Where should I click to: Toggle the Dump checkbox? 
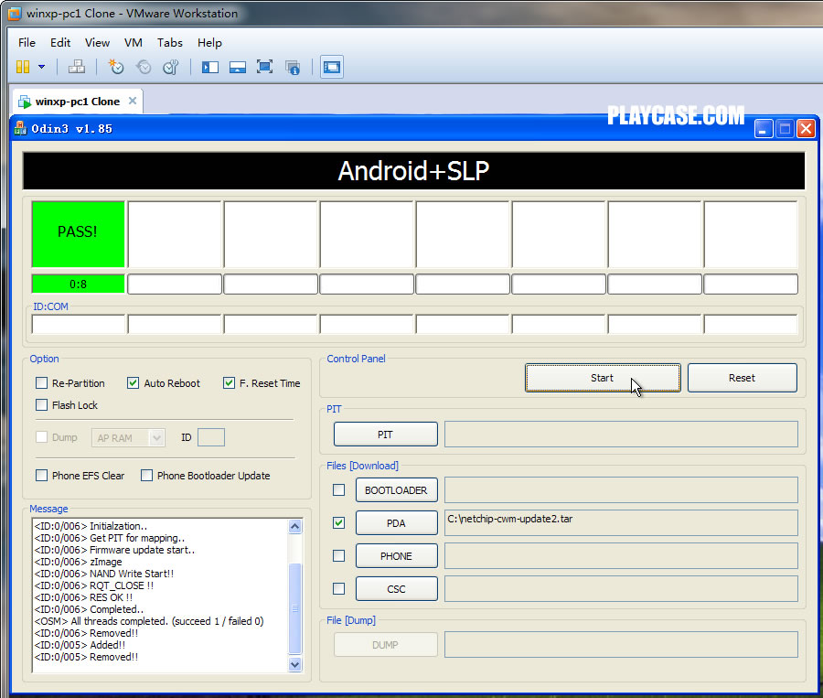point(41,437)
